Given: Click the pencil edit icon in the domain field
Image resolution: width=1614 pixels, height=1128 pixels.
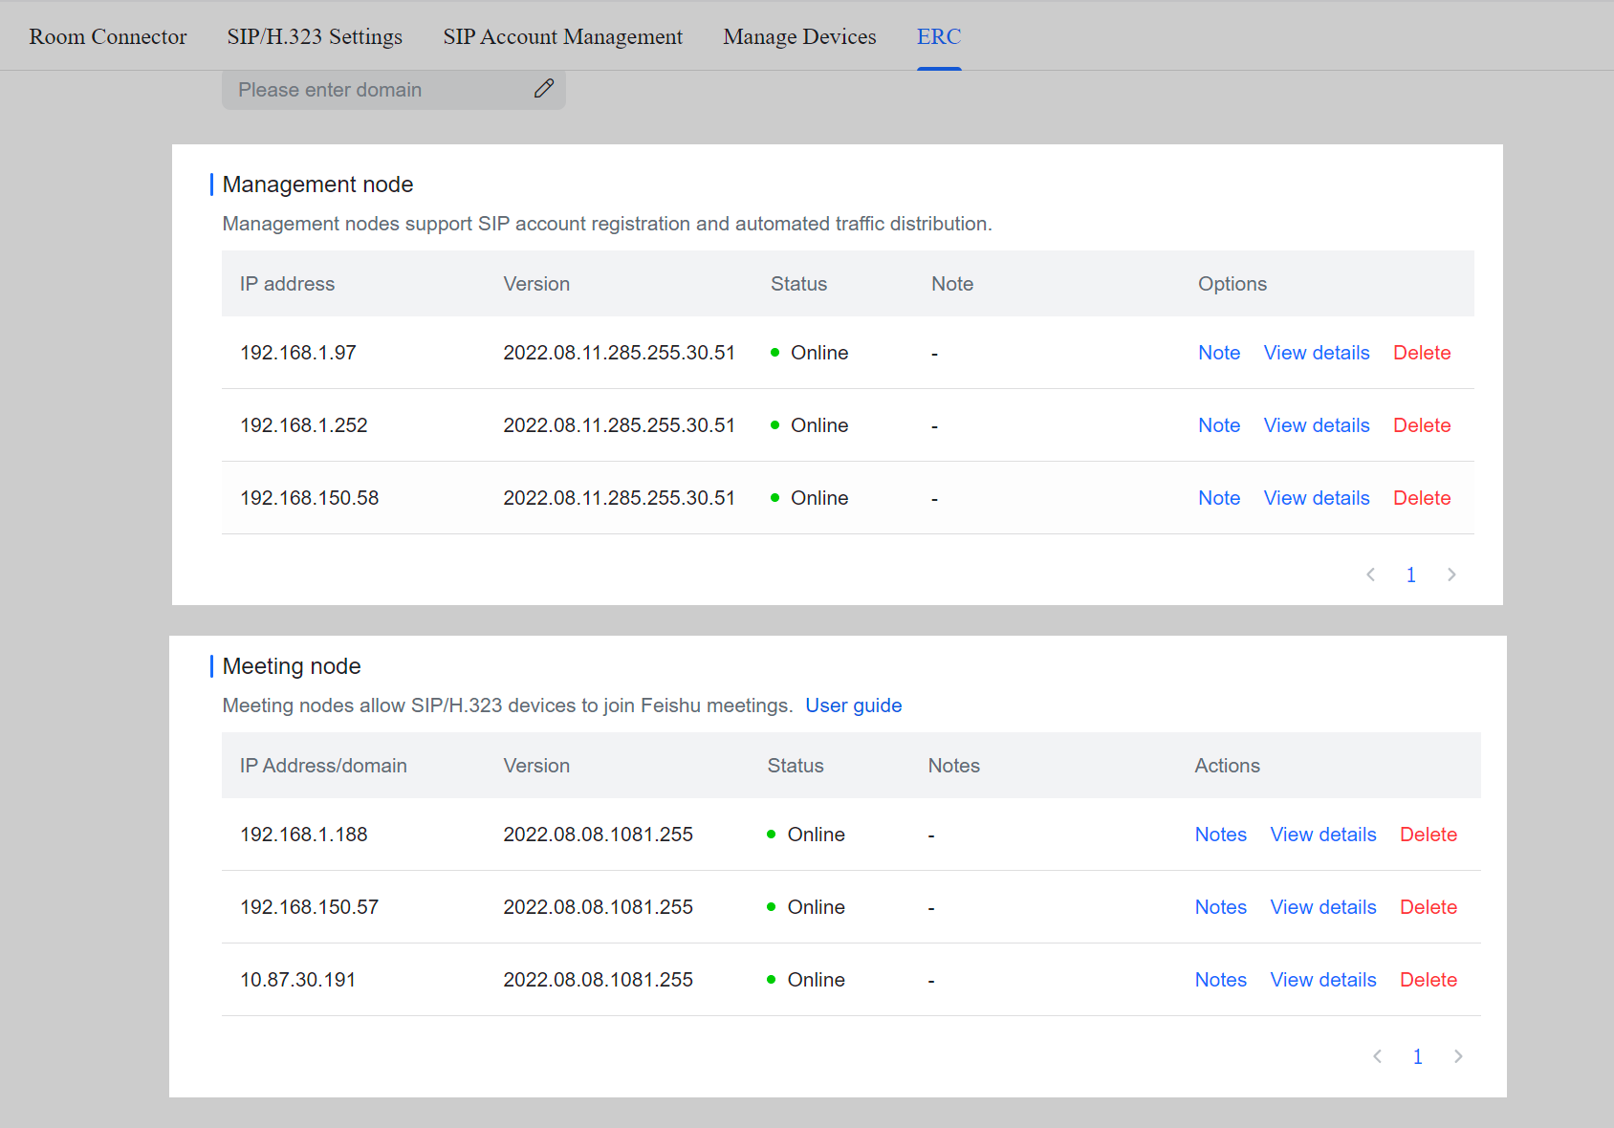Looking at the screenshot, I should pos(543,88).
